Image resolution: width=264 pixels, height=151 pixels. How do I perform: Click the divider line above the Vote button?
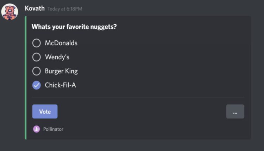pyautogui.click(x=138, y=97)
